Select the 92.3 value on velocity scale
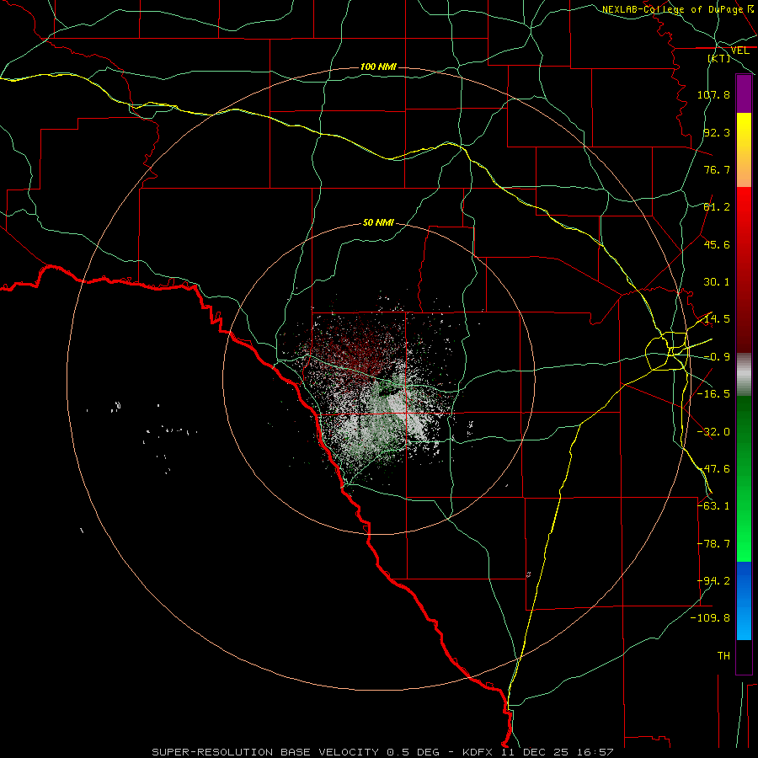 point(717,132)
